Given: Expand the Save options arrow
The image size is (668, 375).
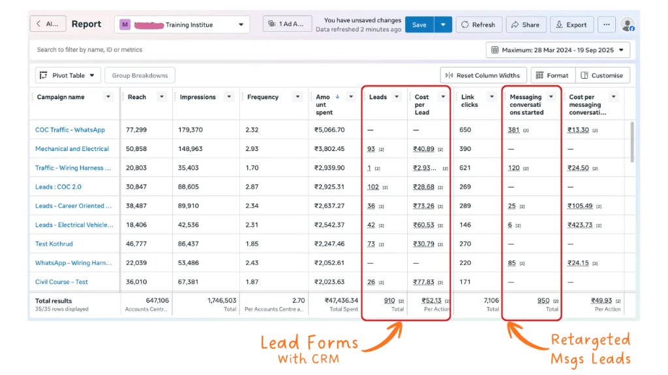Looking at the screenshot, I should tap(443, 25).
